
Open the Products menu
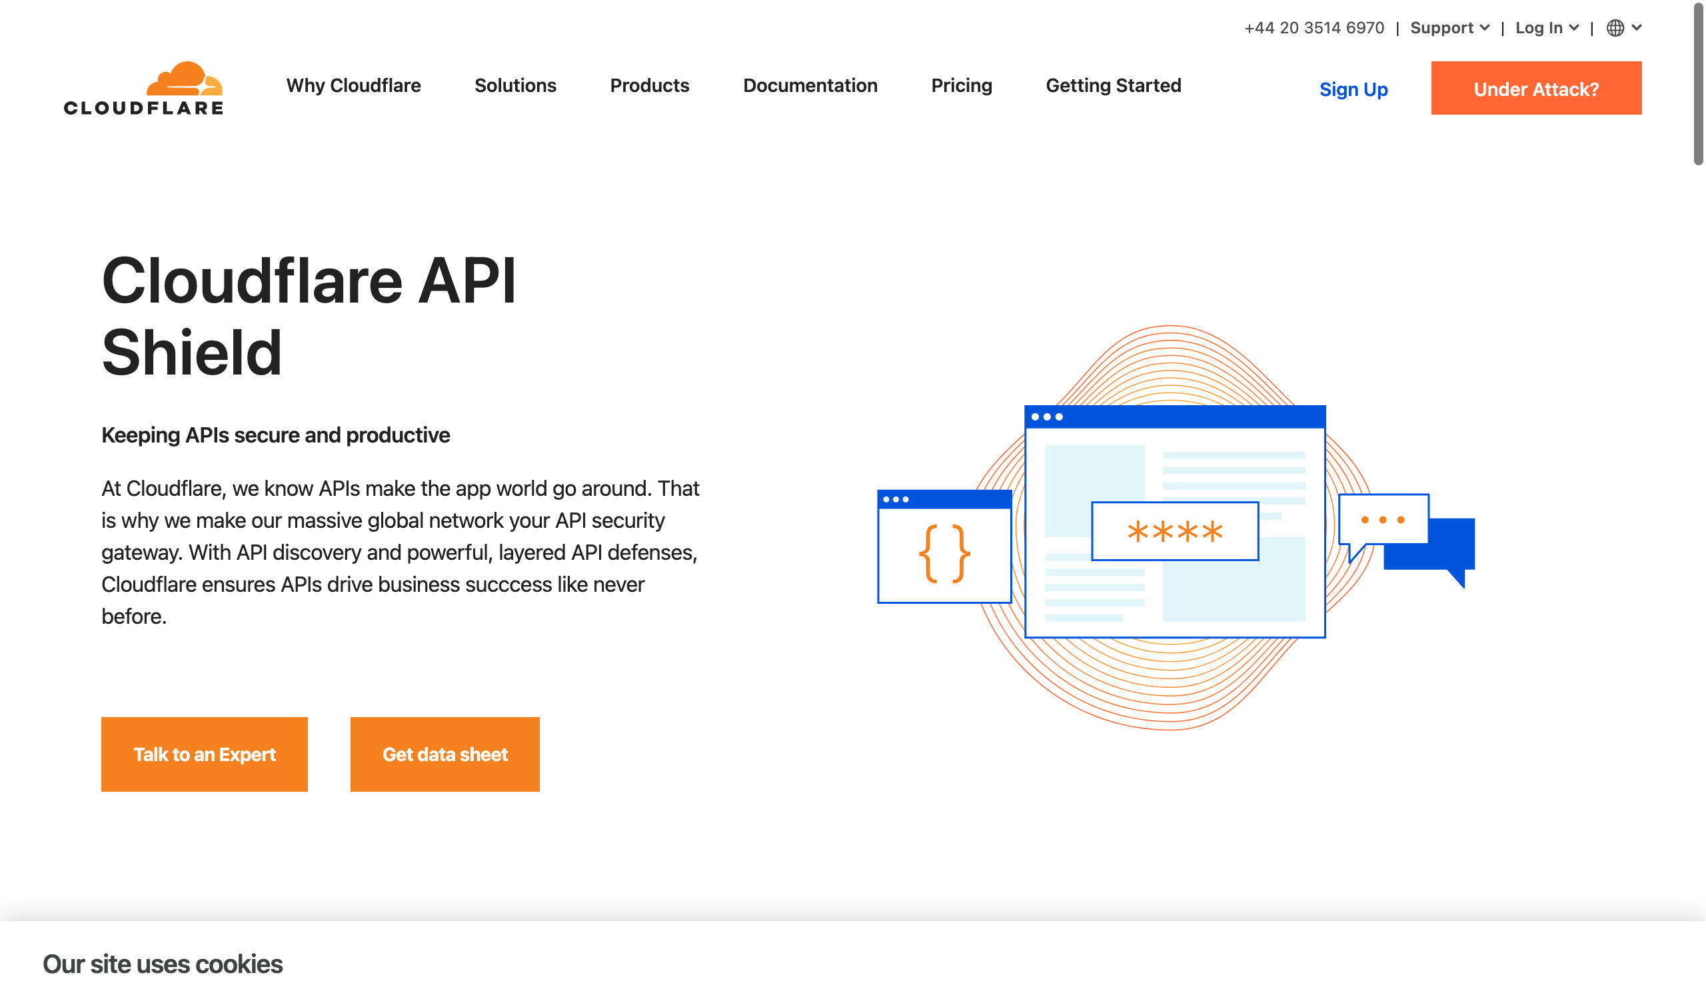[x=649, y=86]
